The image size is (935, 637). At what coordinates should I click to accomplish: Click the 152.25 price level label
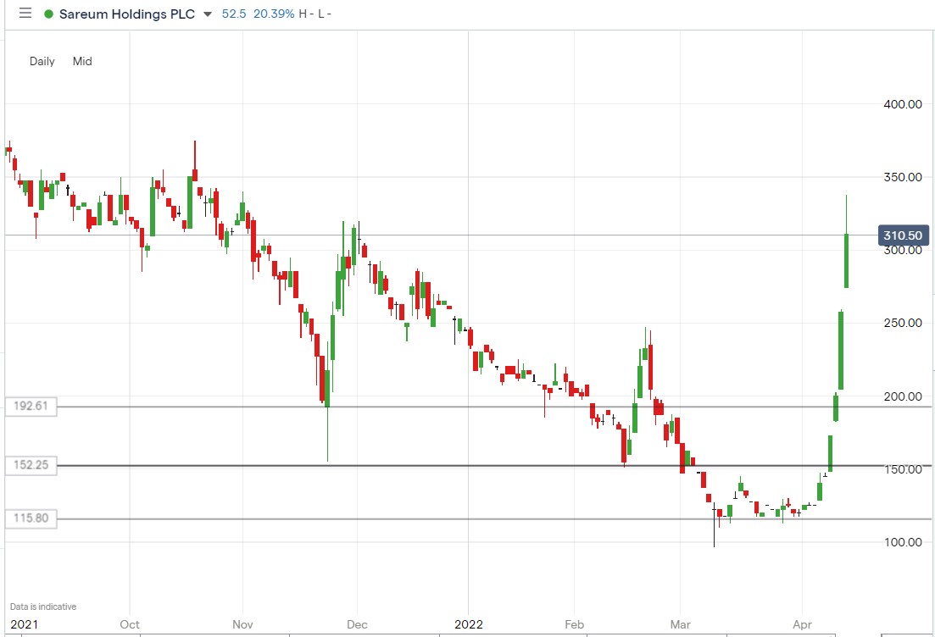tap(31, 465)
